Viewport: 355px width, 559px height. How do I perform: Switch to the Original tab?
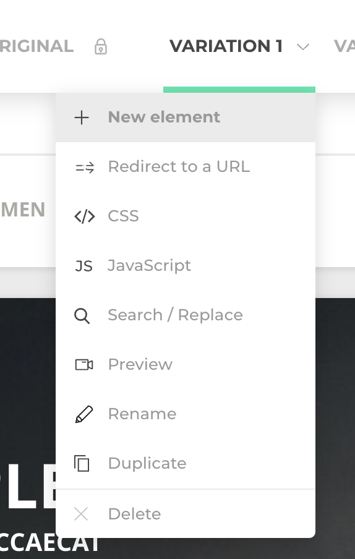point(36,46)
